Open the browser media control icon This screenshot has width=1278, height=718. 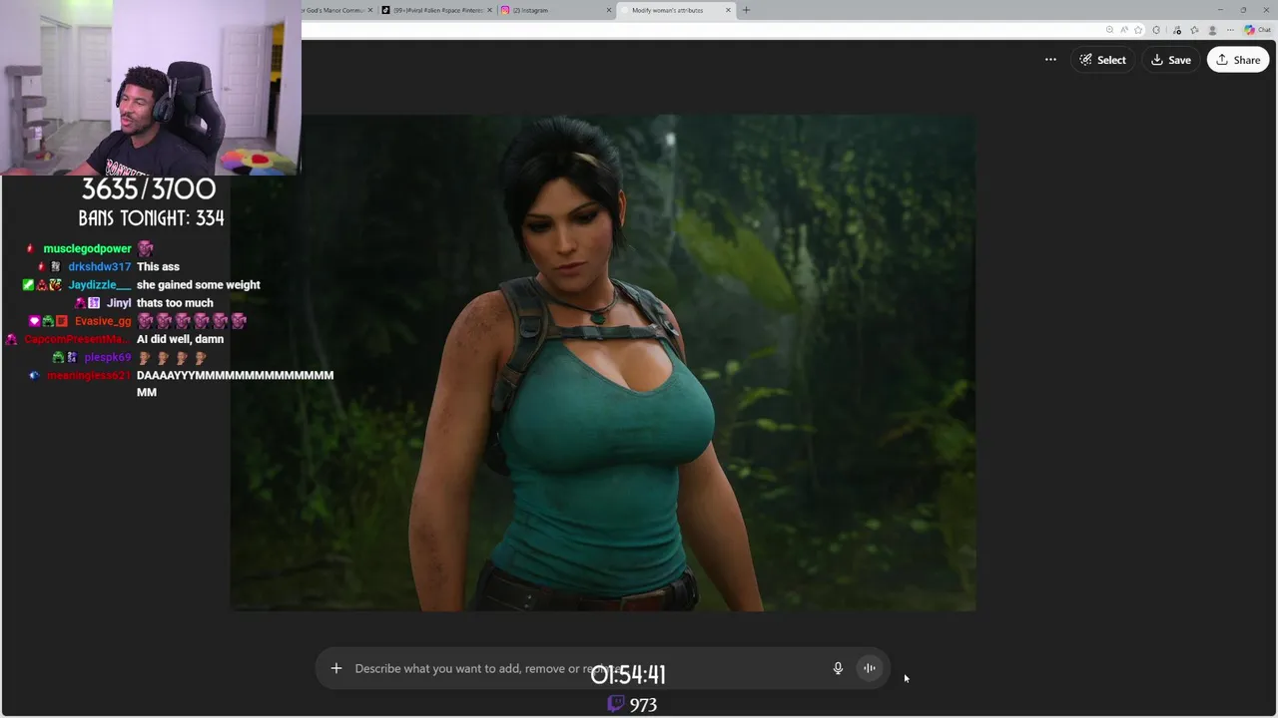(1177, 30)
